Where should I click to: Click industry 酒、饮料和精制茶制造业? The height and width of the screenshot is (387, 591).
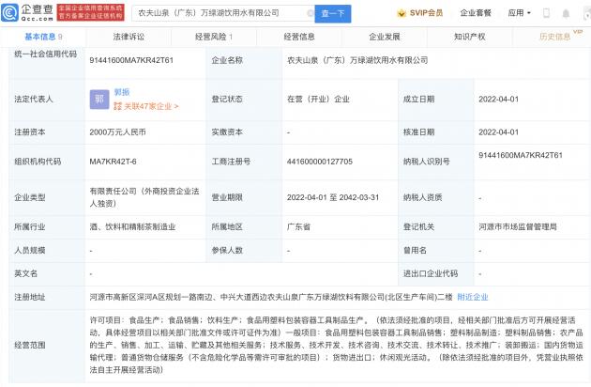point(132,227)
